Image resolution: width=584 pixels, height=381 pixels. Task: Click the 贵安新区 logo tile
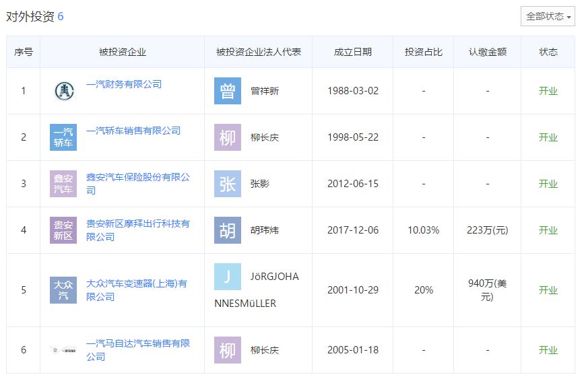[63, 230]
